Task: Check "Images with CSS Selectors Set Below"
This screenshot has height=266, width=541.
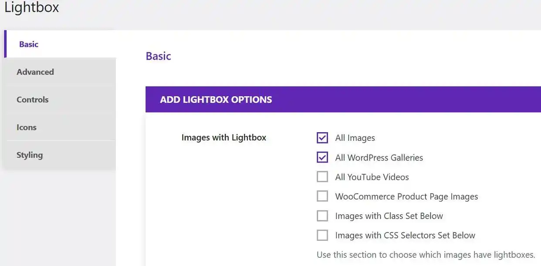Action: coord(322,235)
